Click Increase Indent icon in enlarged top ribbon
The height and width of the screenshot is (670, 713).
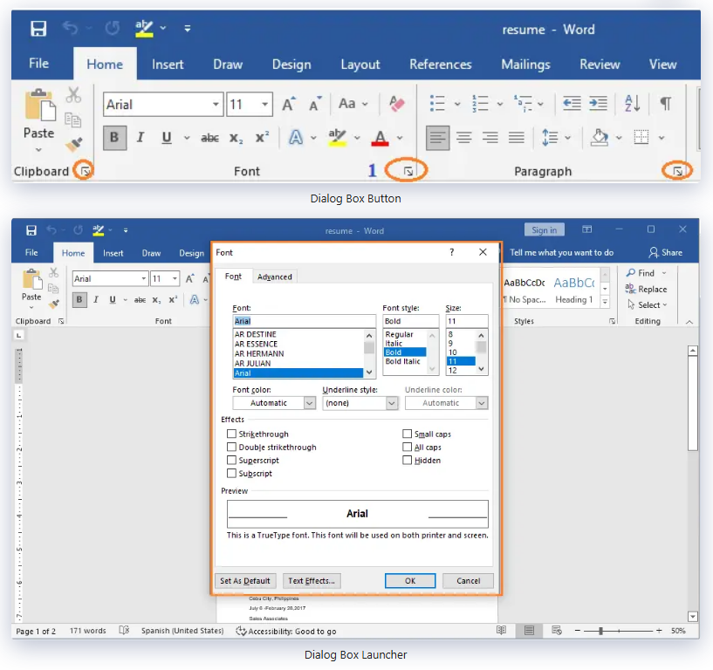(x=598, y=104)
